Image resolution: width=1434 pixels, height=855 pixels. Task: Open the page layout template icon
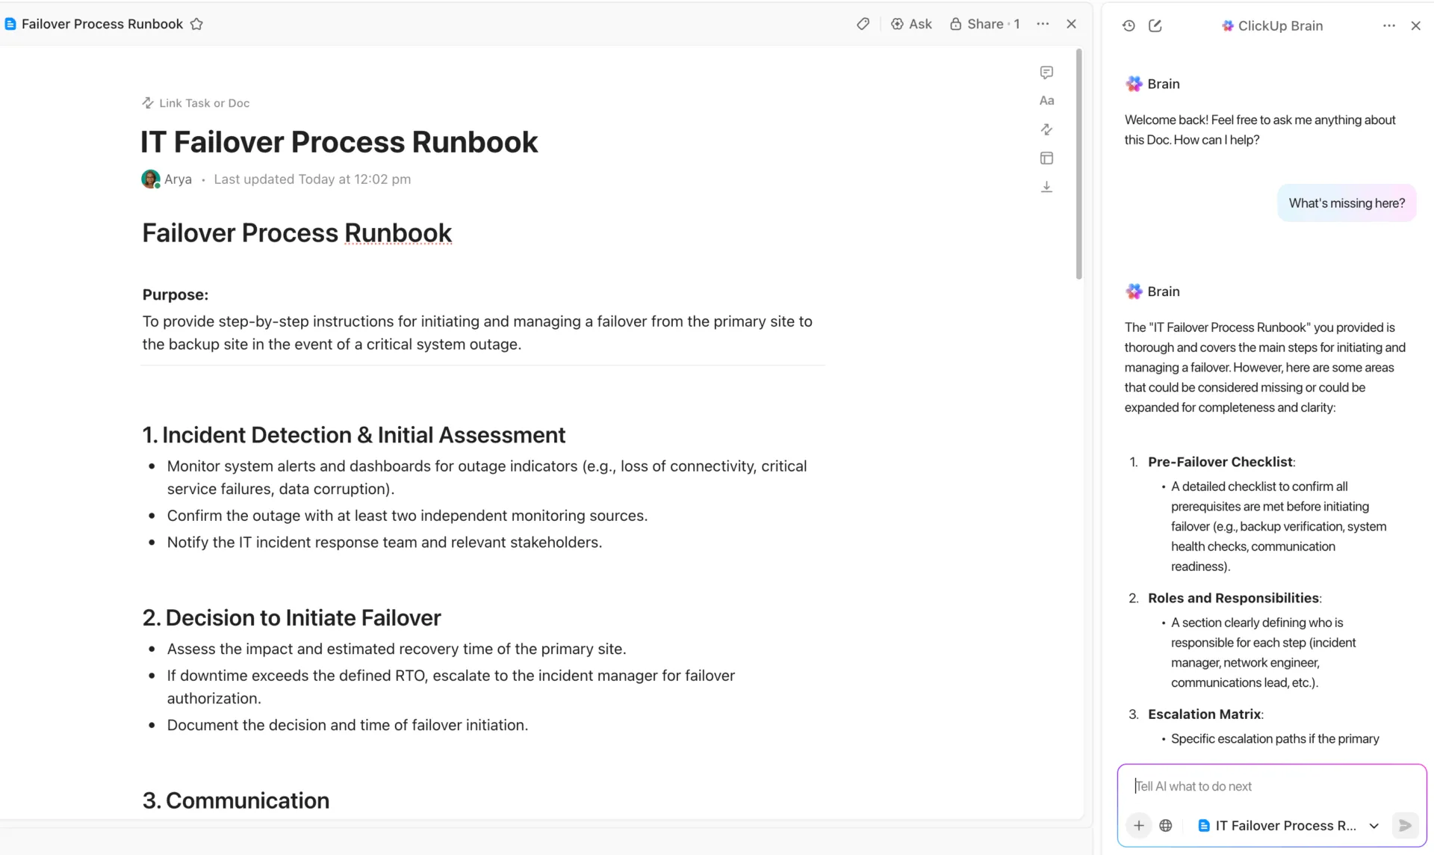tap(1046, 158)
